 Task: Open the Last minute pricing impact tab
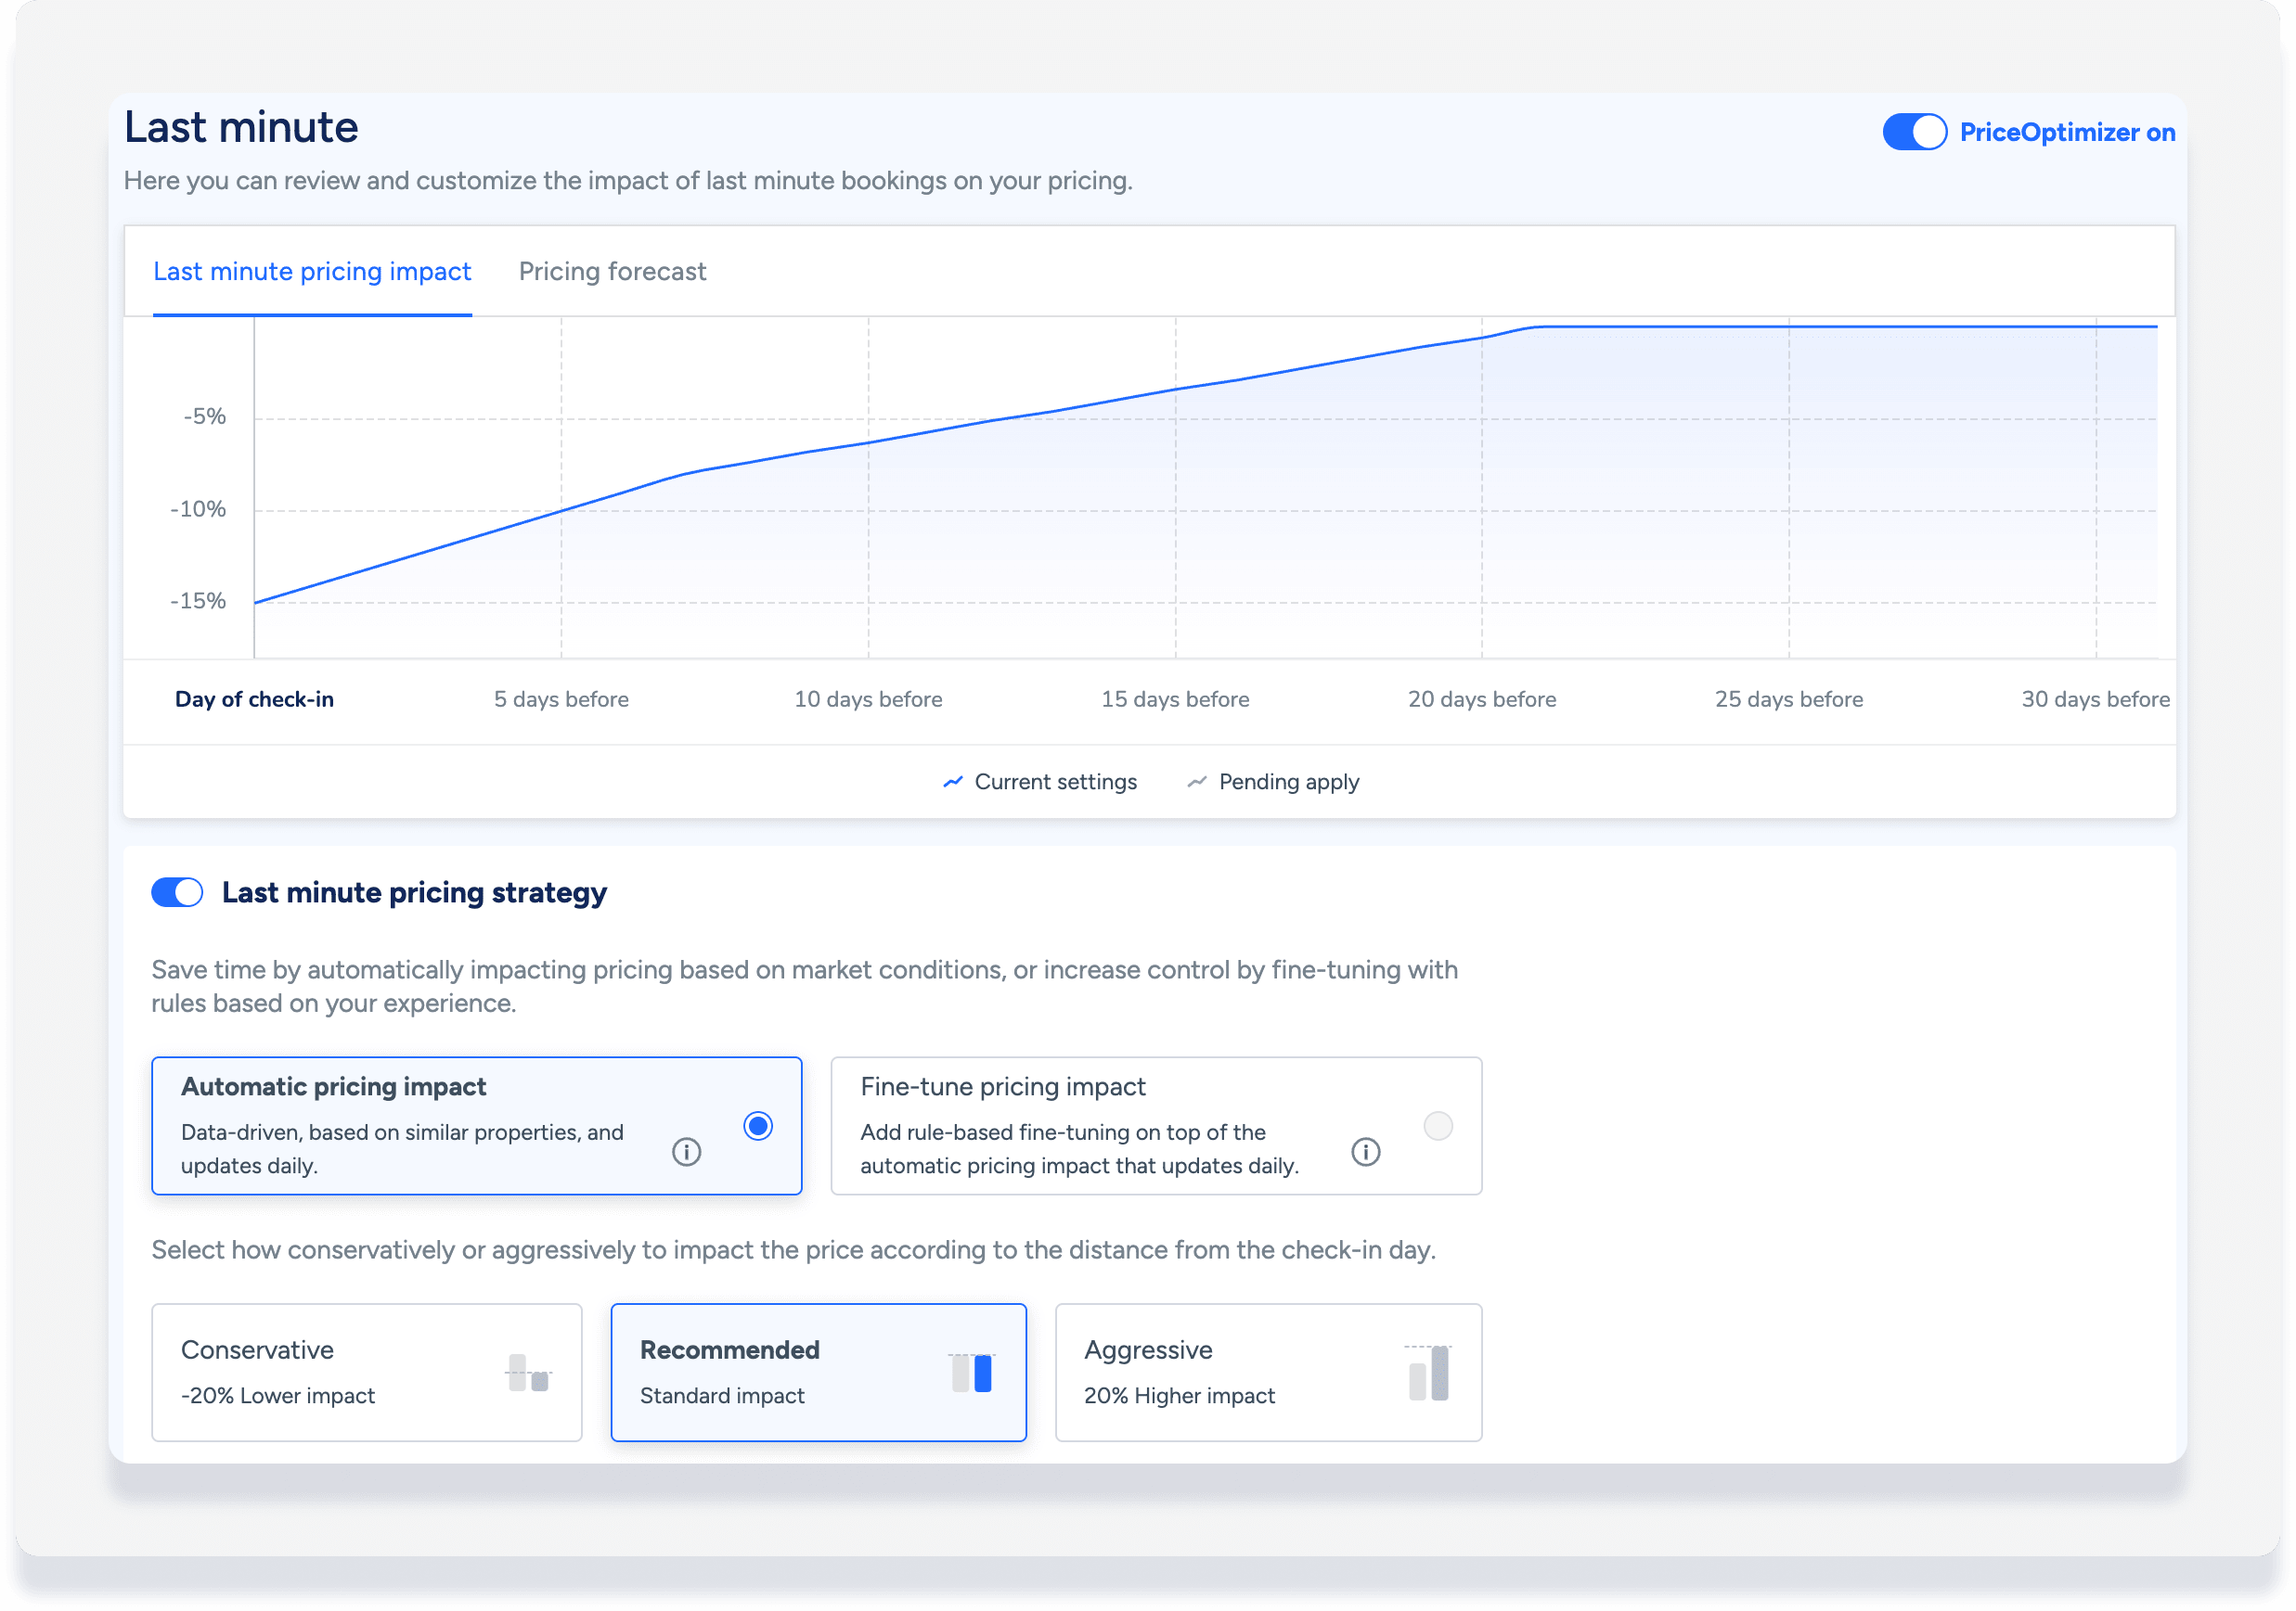click(312, 272)
